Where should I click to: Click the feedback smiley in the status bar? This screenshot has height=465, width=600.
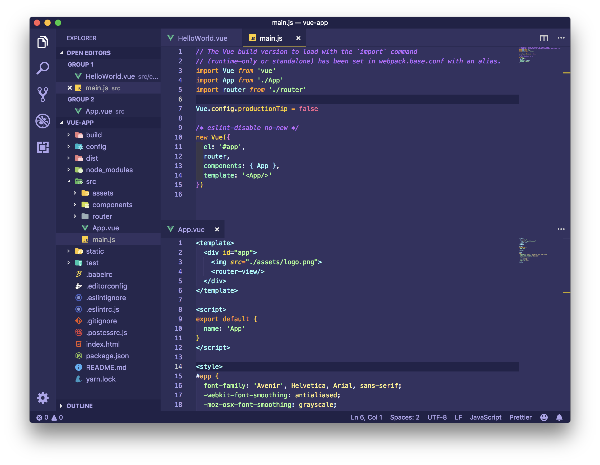click(544, 417)
